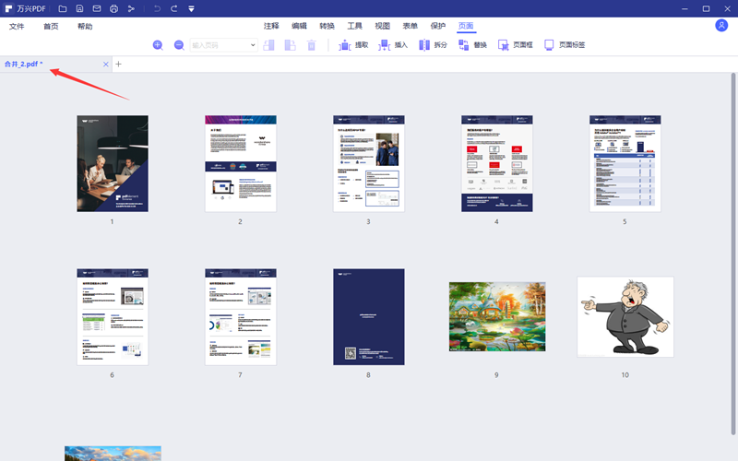Switch to the 保护 tab

tap(437, 27)
